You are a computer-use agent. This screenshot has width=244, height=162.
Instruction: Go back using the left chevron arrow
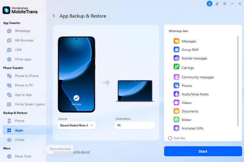(x=54, y=16)
